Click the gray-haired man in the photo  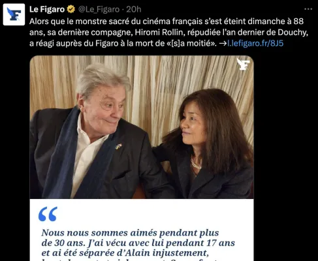point(96,135)
